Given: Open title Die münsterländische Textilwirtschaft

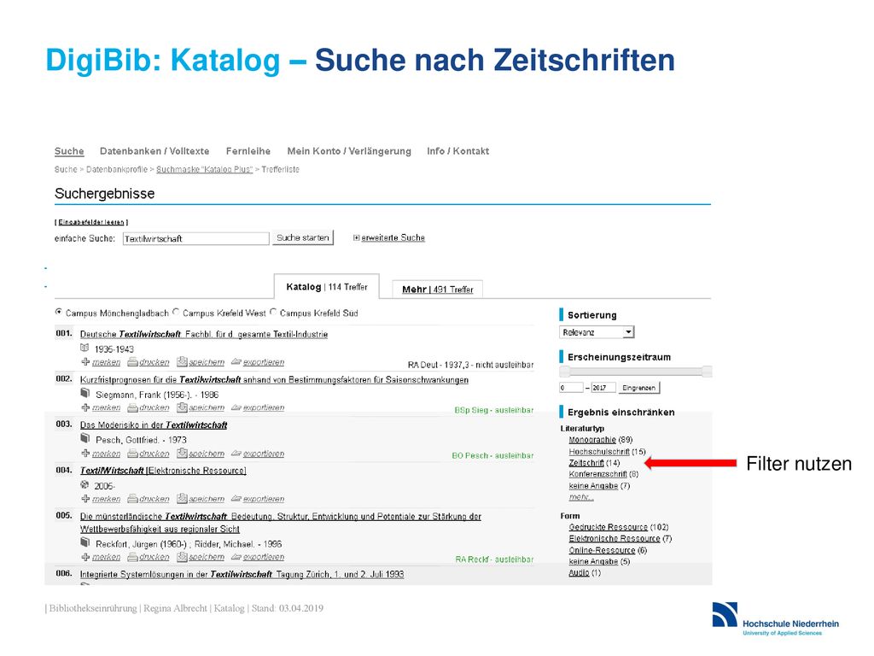Looking at the screenshot, I should (280, 523).
